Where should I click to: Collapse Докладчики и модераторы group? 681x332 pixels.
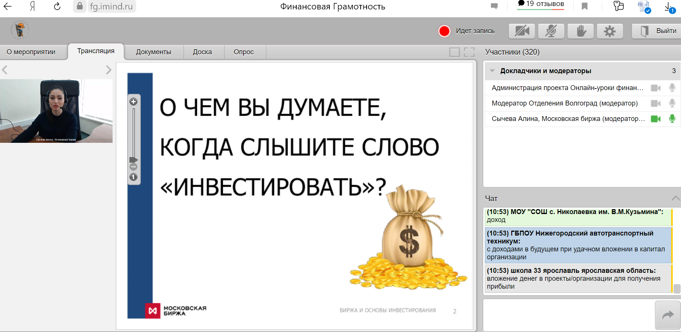click(492, 71)
